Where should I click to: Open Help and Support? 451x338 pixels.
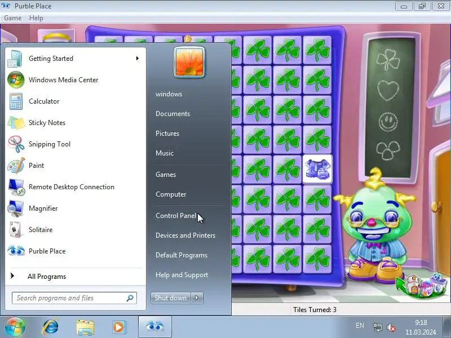tap(182, 275)
